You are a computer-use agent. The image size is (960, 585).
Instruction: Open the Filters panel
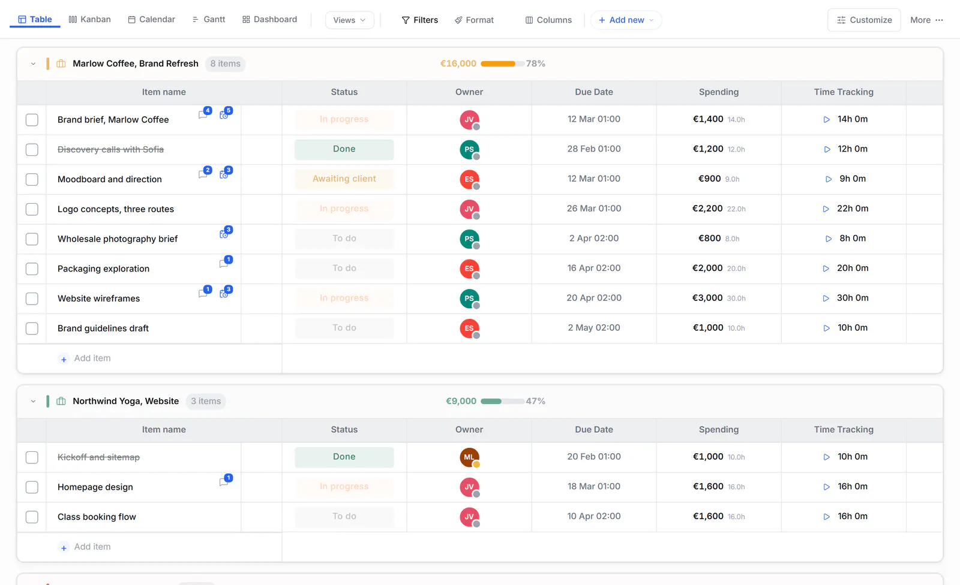click(420, 20)
